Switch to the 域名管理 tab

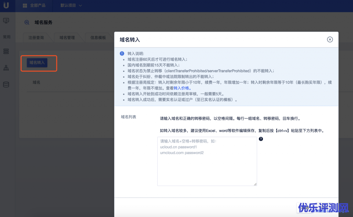point(67,38)
